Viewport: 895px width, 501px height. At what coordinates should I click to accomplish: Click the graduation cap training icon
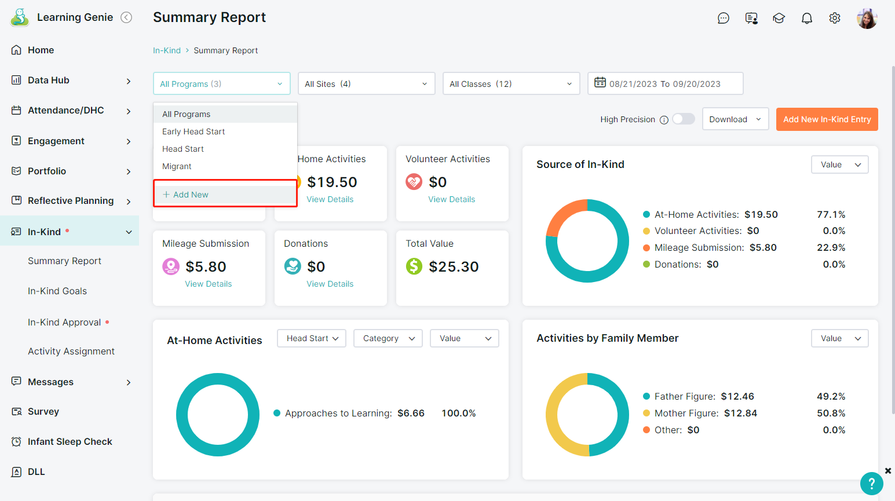779,19
